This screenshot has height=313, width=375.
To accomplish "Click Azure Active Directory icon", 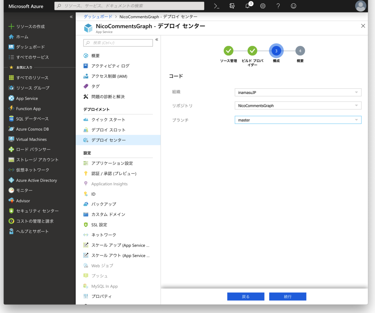I will (11, 180).
